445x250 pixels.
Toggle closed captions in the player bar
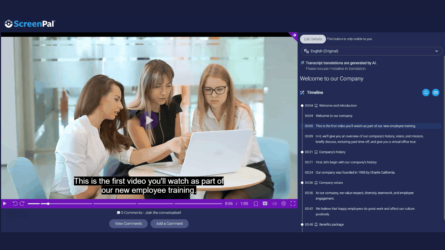(265, 203)
